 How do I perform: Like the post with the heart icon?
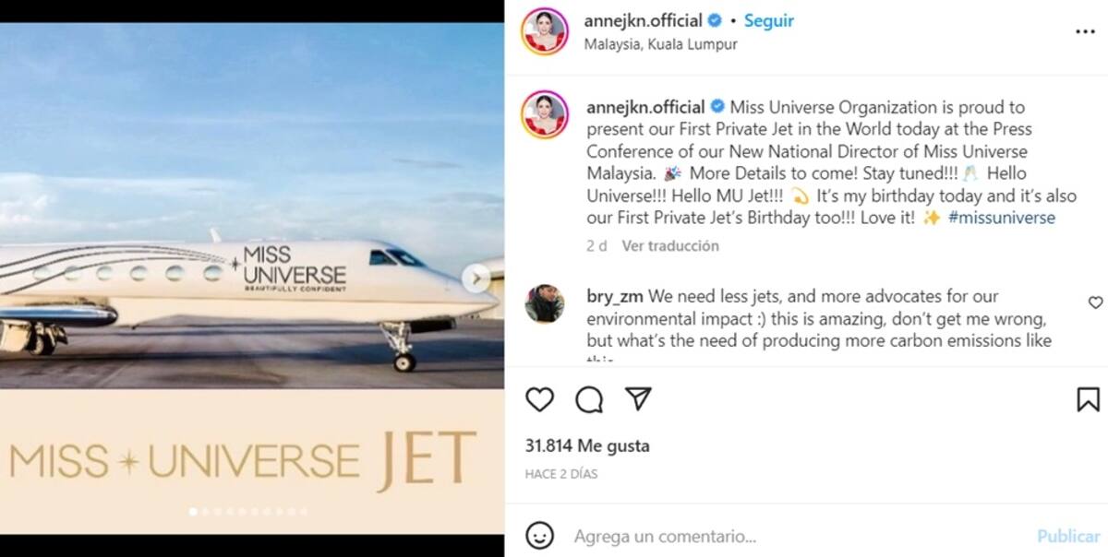(x=539, y=399)
